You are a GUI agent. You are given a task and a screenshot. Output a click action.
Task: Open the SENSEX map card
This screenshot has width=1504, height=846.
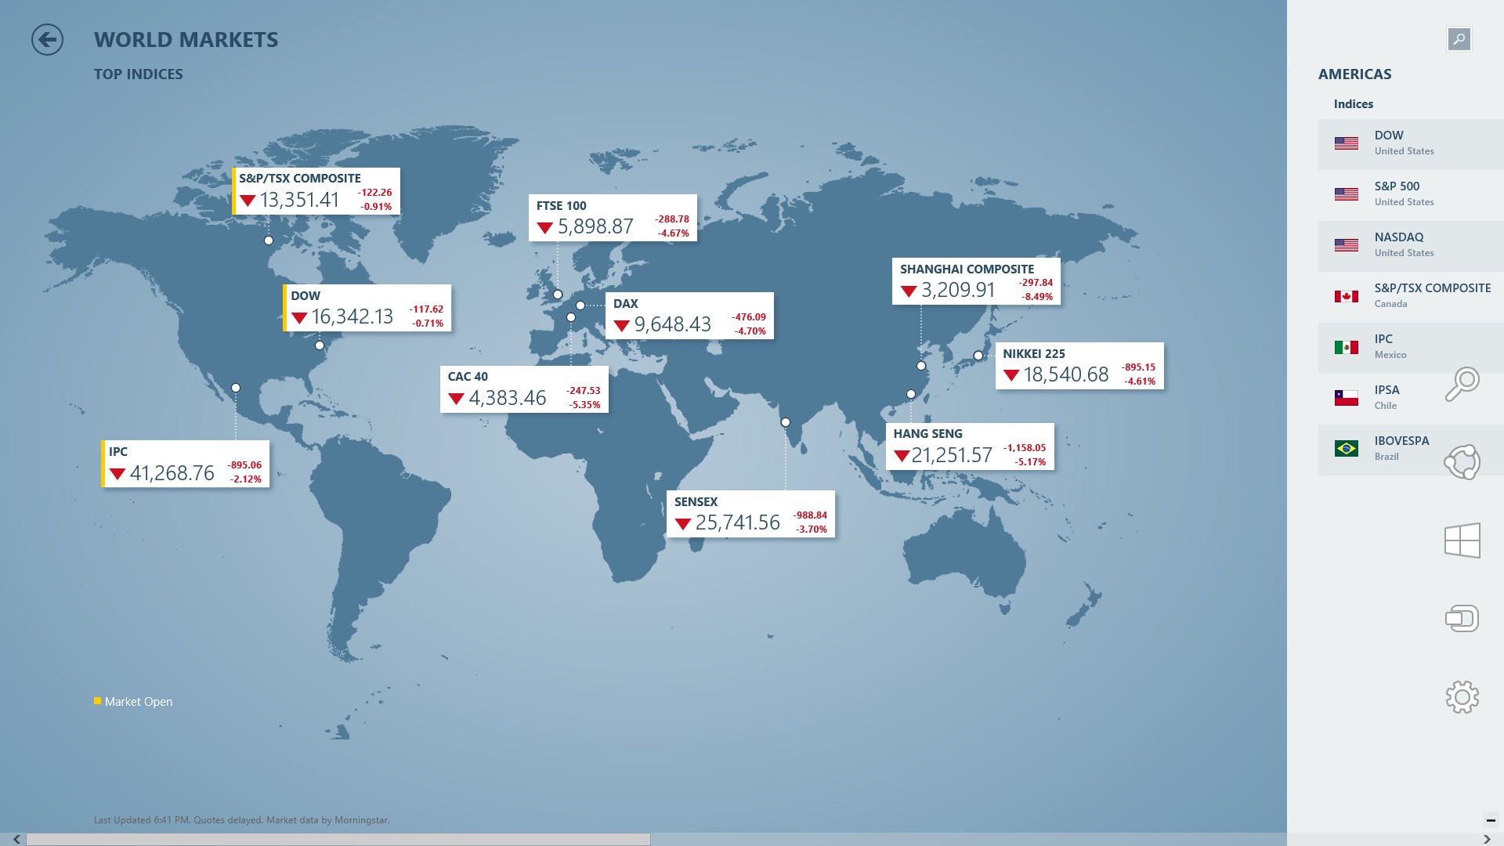tap(750, 514)
